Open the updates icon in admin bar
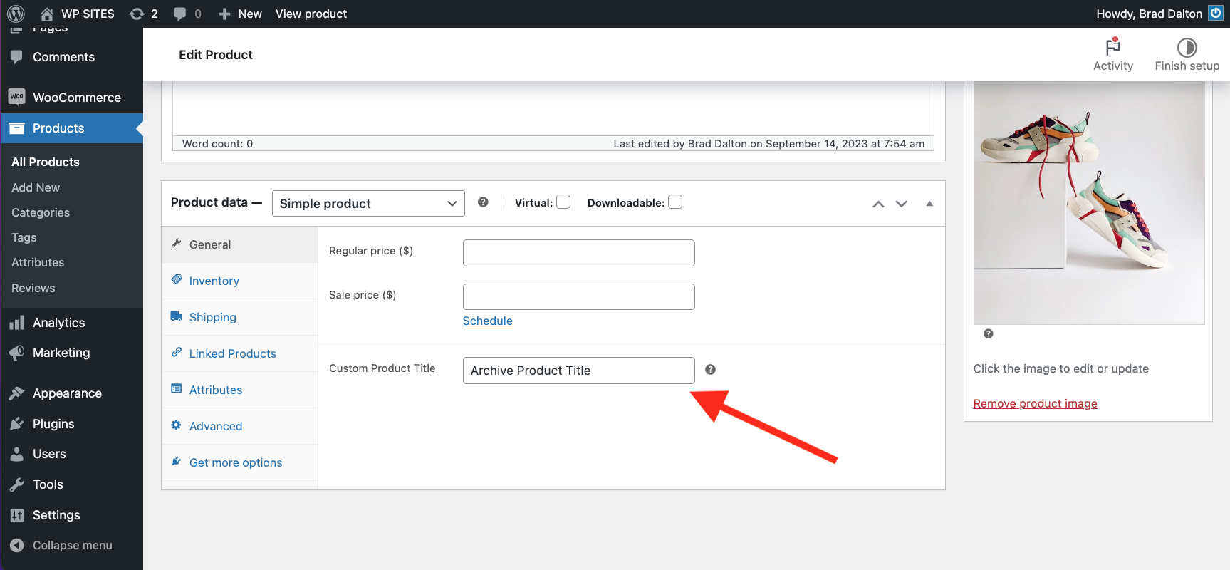1230x570 pixels. [x=137, y=14]
